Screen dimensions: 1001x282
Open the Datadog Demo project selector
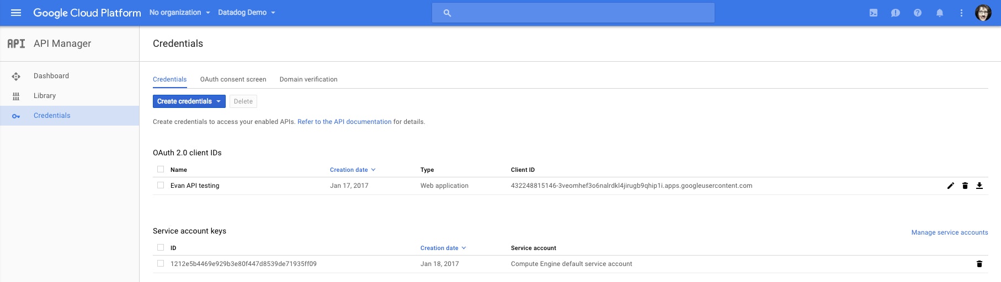246,13
